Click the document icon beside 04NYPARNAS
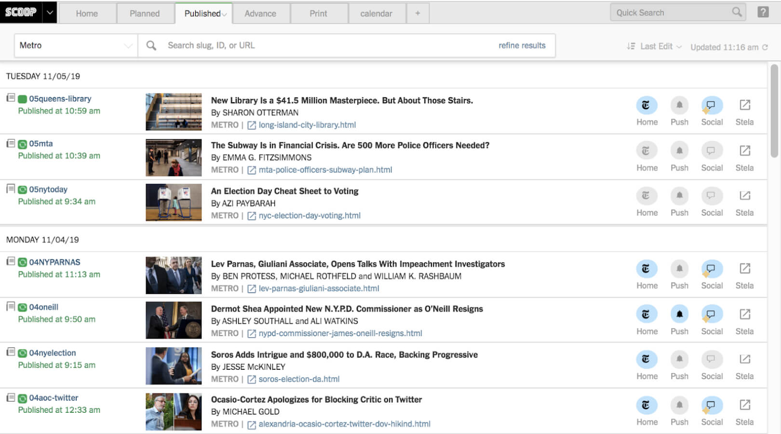Screen dimensions: 781x434 11,261
